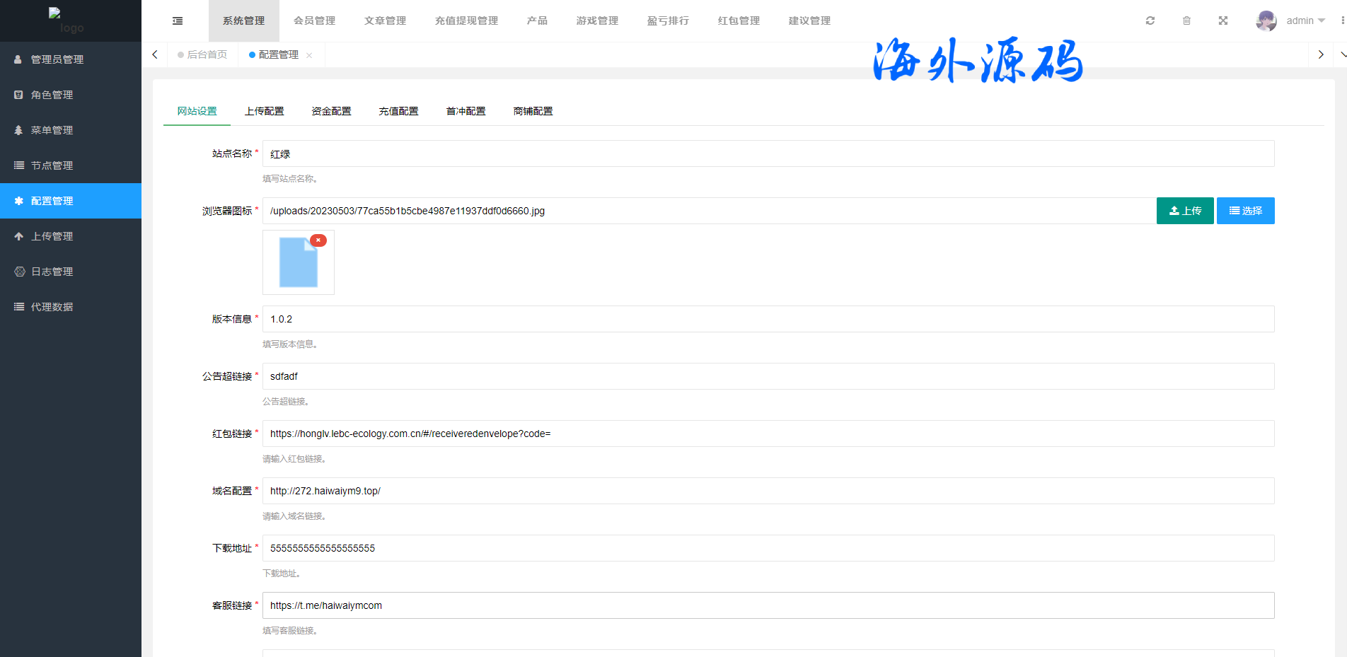The image size is (1347, 657).
Task: Open the 会员管理 top menu
Action: 314,21
